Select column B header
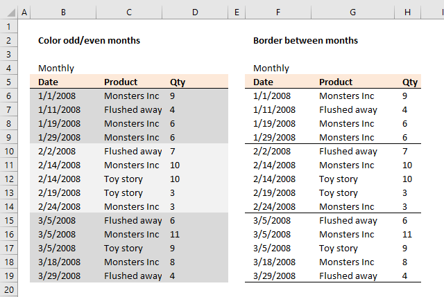This screenshot has width=444, height=297. click(63, 12)
